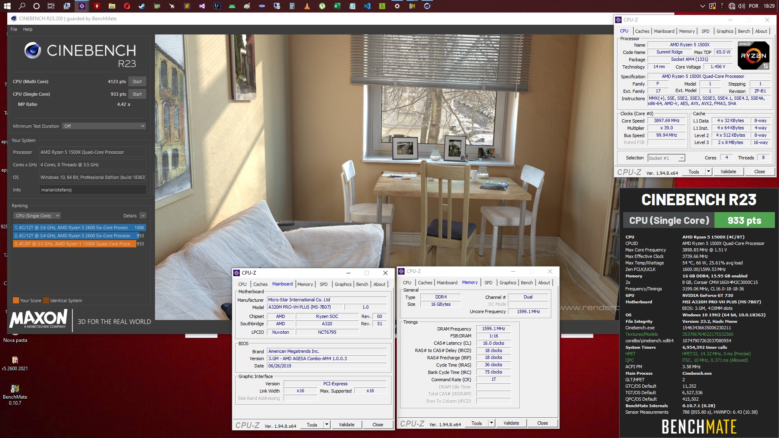779x438 pixels.
Task: Open Tools dropdown arrow in CPU-Z Mainboard window
Action: click(327, 425)
